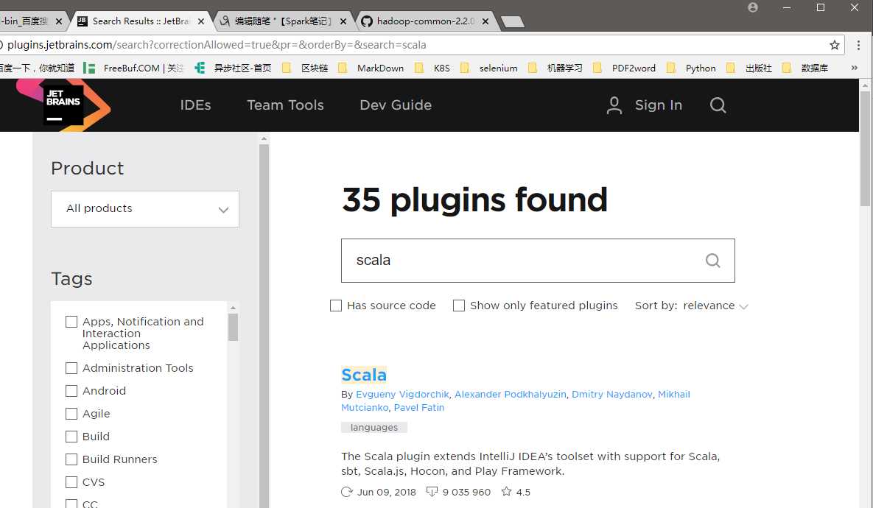Image resolution: width=873 pixels, height=508 pixels.
Task: Click the Scala plugin downloads icon
Action: 432,491
